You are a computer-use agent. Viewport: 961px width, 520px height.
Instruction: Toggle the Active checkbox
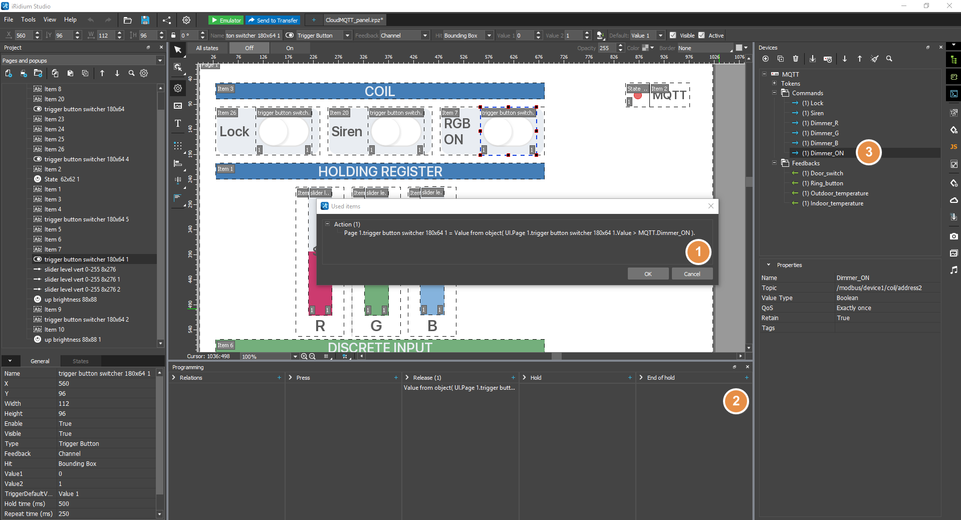[x=701, y=35]
